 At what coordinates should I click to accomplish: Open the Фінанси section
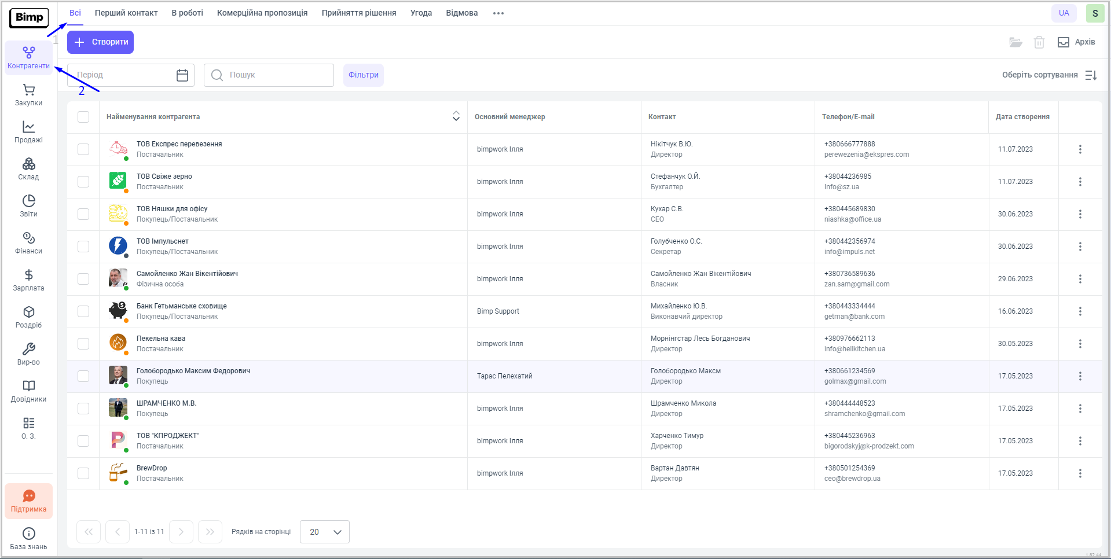(28, 243)
